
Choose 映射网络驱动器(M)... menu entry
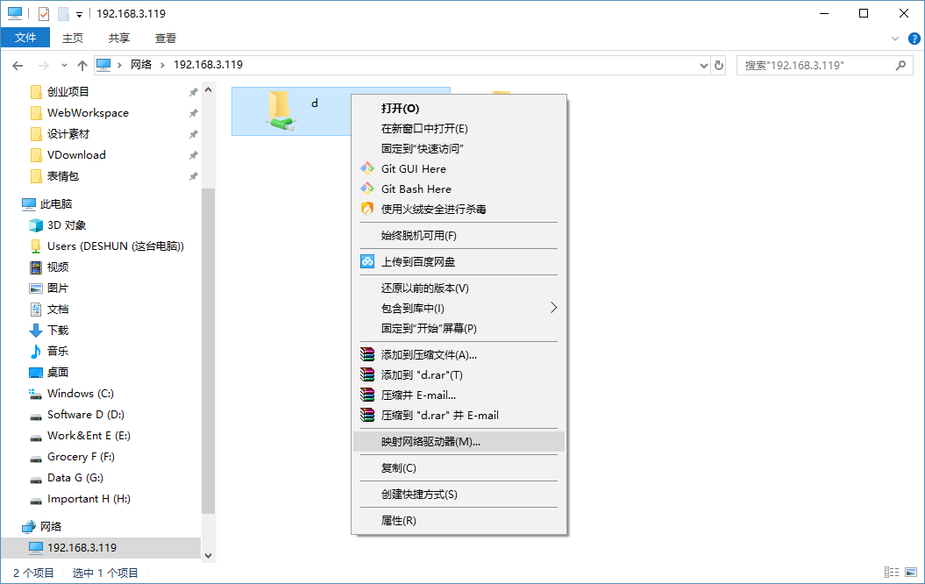click(459, 442)
